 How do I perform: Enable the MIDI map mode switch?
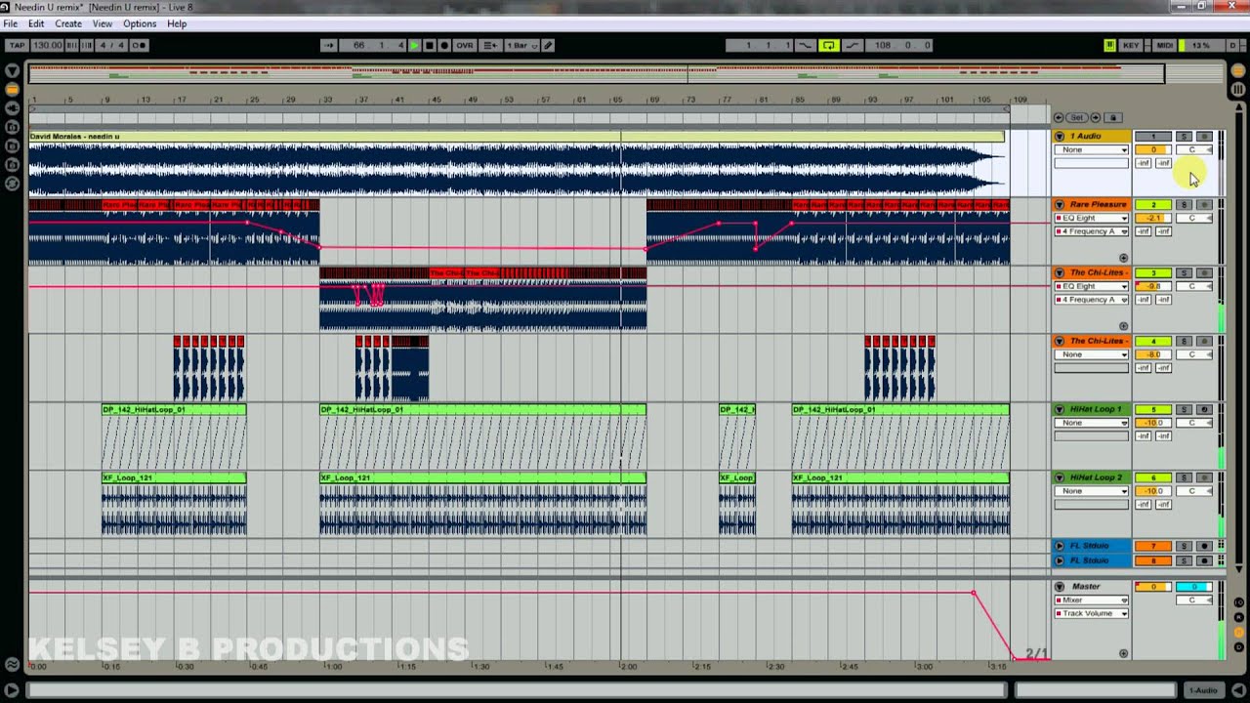pyautogui.click(x=1163, y=45)
